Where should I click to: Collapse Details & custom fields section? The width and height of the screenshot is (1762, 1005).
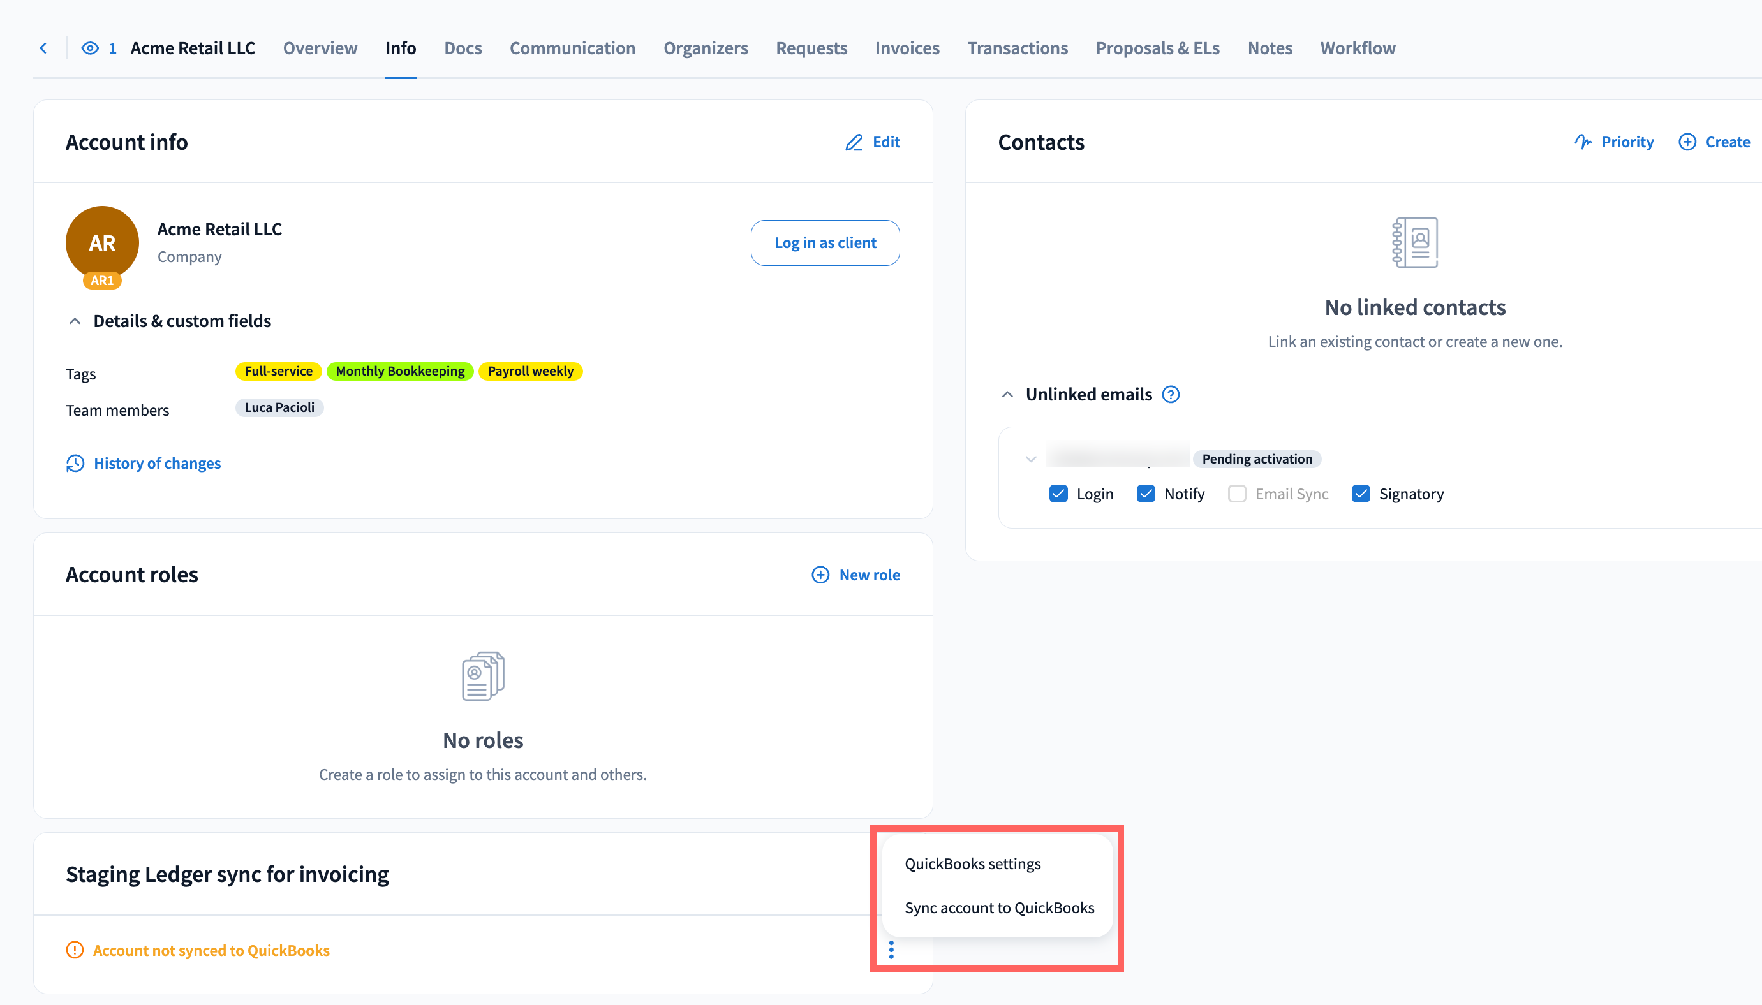click(75, 321)
